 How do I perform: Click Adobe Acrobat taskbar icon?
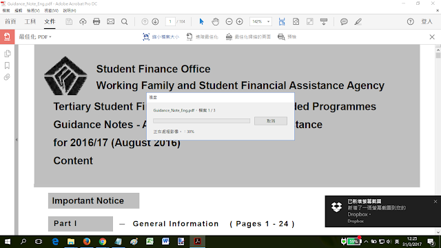click(197, 242)
